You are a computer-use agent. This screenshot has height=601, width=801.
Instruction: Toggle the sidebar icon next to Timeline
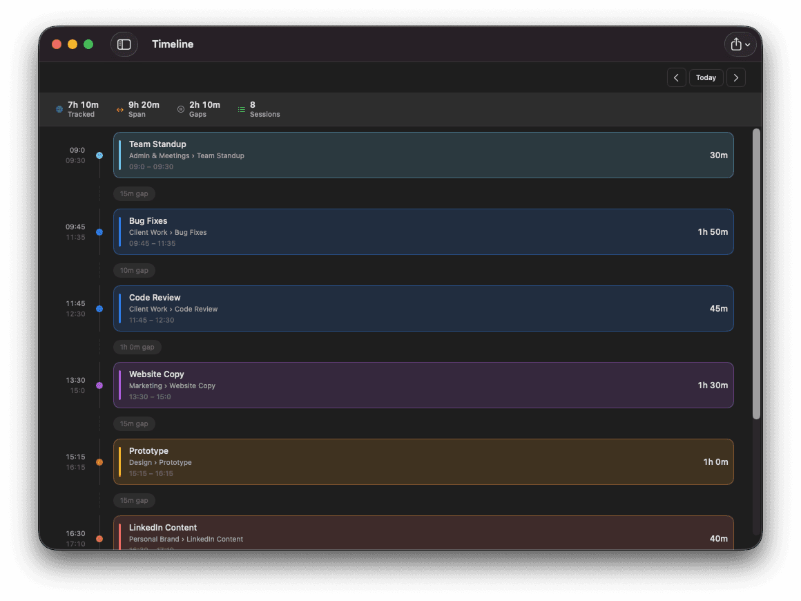tap(124, 44)
